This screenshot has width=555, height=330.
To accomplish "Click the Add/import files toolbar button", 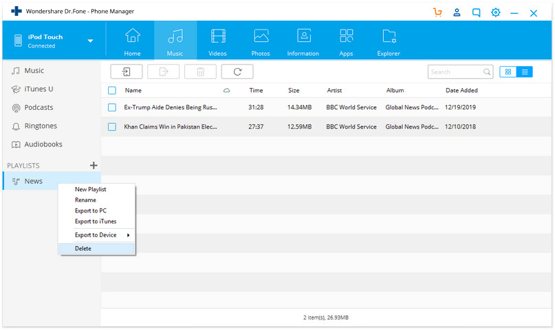I will point(127,71).
